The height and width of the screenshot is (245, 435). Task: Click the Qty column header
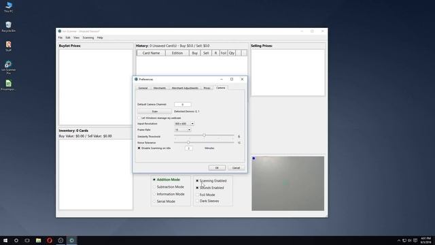(231, 53)
